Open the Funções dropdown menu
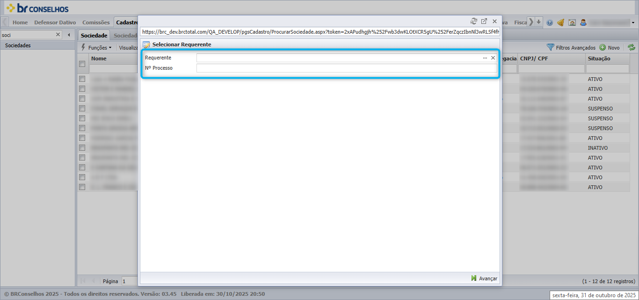 [x=97, y=47]
